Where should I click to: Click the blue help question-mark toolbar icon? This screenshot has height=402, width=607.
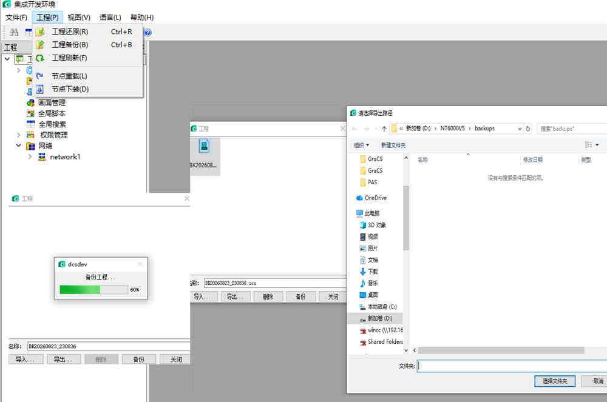[x=148, y=33]
